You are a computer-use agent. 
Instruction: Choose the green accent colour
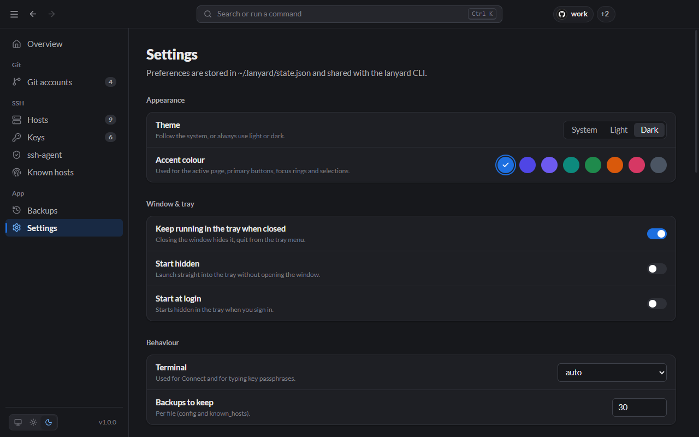coord(593,165)
